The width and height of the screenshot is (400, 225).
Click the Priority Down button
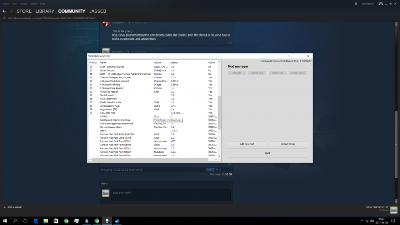(298, 73)
